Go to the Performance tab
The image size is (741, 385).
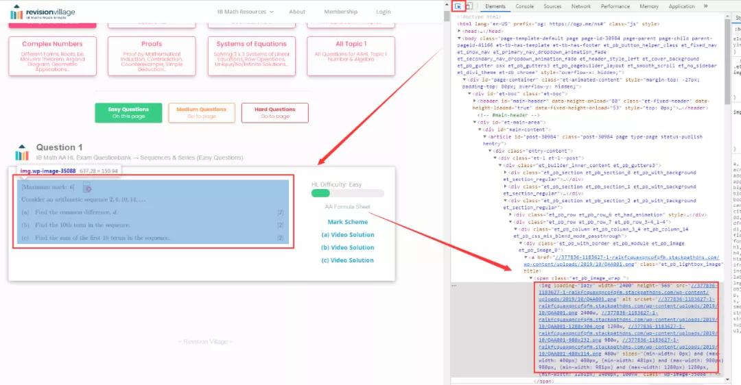pyautogui.click(x=615, y=6)
